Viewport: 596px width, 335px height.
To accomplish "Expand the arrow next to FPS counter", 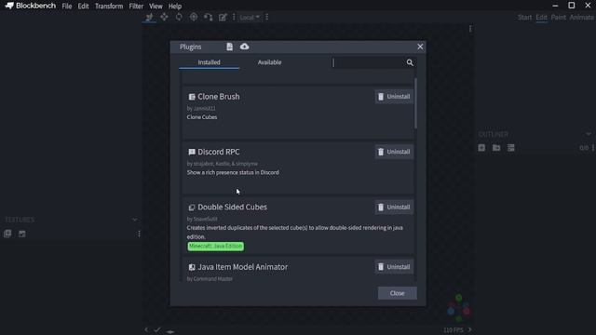I will (469, 329).
